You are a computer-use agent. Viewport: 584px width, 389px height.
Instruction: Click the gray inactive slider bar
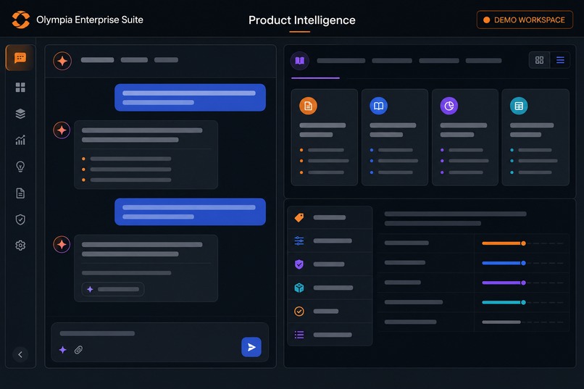(x=501, y=322)
